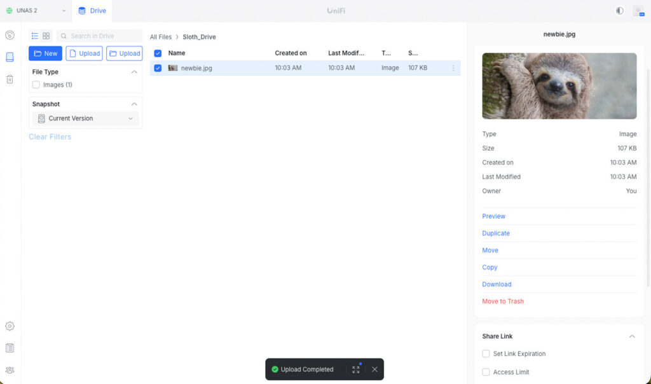Image resolution: width=651 pixels, height=384 pixels.
Task: Collapse the File Type filter section
Action: coord(134,72)
